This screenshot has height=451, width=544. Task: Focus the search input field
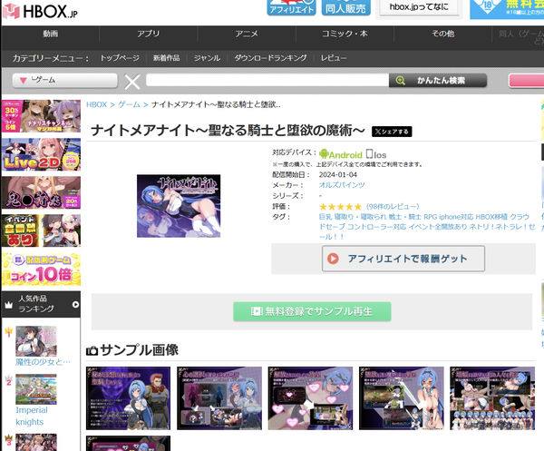tap(267, 80)
